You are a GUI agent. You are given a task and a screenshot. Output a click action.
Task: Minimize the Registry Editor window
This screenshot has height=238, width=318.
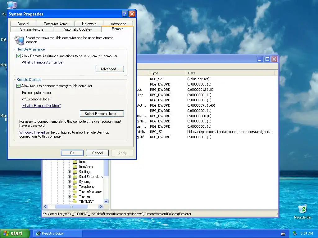pos(260,59)
